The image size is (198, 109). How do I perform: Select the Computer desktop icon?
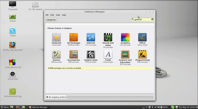[12, 5]
